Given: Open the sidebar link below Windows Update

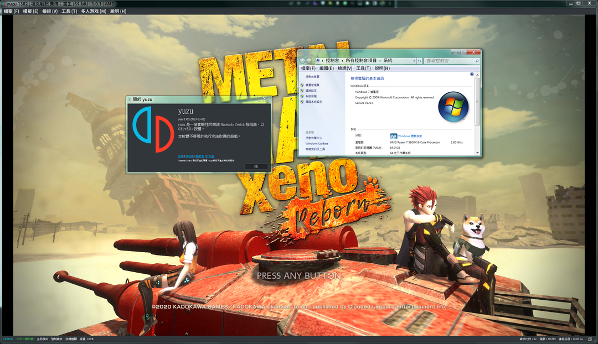Looking at the screenshot, I should tap(315, 149).
